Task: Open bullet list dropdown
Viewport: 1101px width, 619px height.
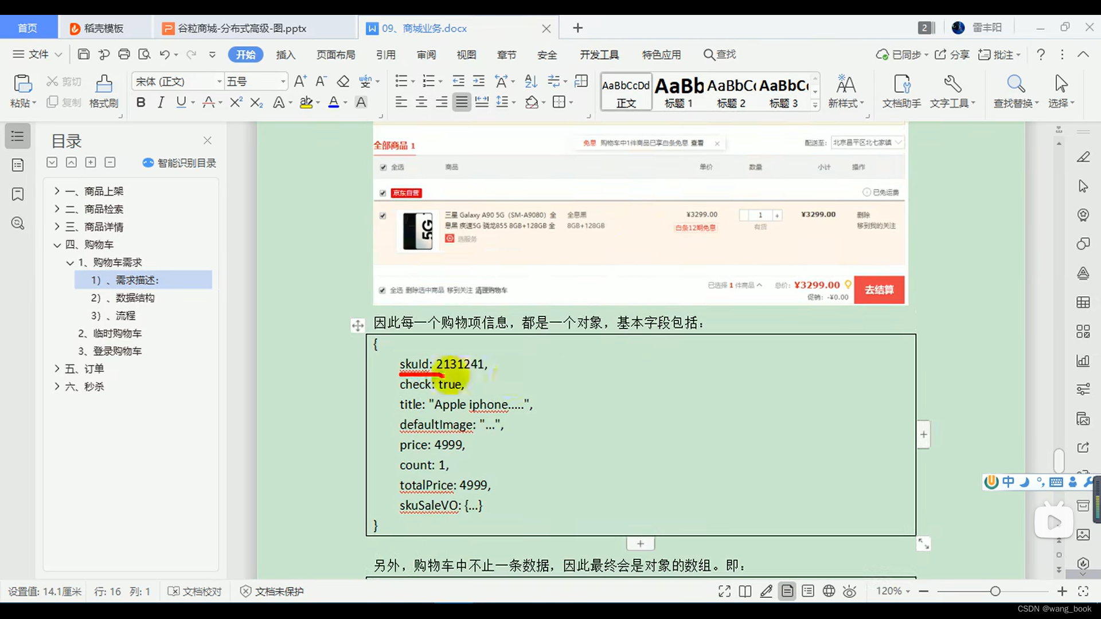Action: pyautogui.click(x=412, y=82)
